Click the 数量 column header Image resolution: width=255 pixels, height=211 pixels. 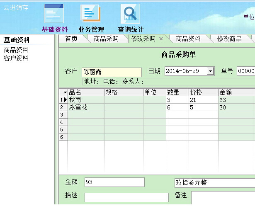coord(177,92)
